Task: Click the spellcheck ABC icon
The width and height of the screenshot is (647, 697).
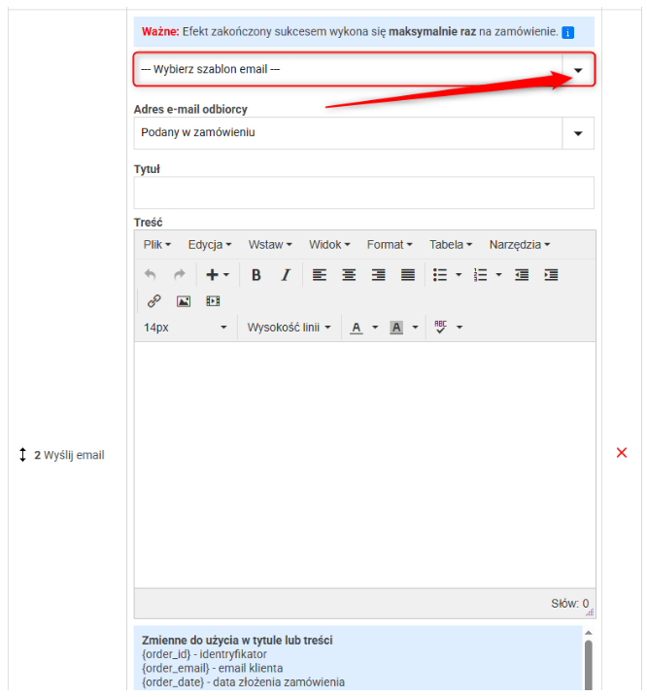Action: 440,328
